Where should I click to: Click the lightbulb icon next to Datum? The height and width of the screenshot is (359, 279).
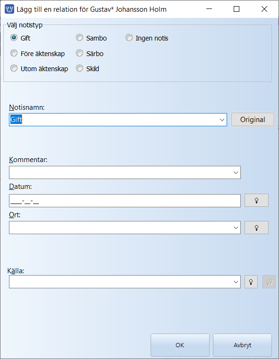click(x=256, y=200)
